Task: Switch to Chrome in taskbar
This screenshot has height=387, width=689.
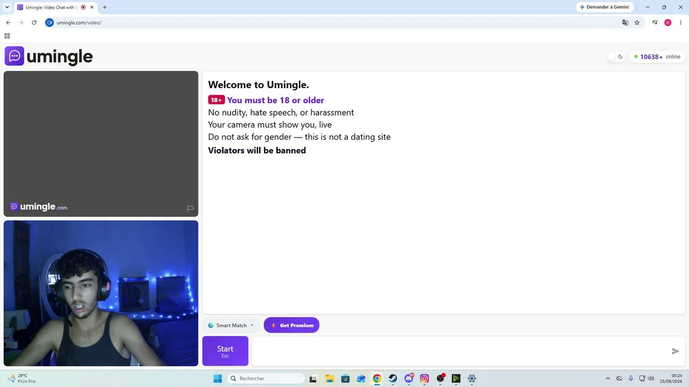Action: pyautogui.click(x=377, y=378)
